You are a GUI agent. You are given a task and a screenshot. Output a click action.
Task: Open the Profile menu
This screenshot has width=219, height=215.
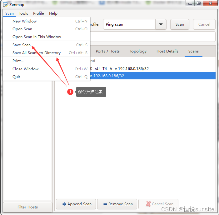click(38, 13)
